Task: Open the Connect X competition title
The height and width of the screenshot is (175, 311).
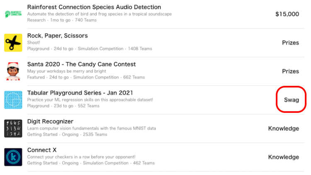Action: tap(41, 150)
